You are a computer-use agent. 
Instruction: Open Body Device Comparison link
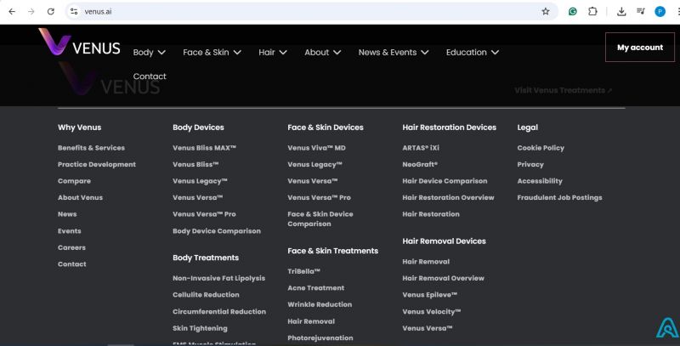tap(217, 231)
